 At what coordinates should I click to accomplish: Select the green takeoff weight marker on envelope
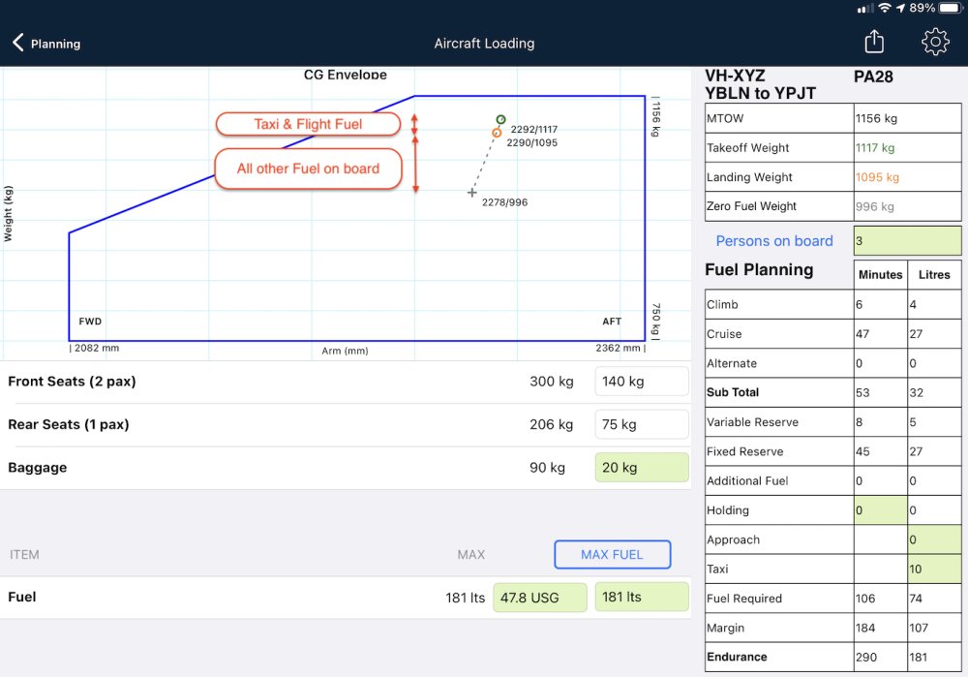pos(500,120)
